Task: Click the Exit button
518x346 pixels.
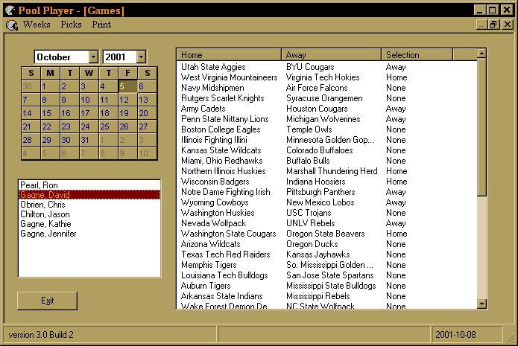Action: pyautogui.click(x=47, y=301)
